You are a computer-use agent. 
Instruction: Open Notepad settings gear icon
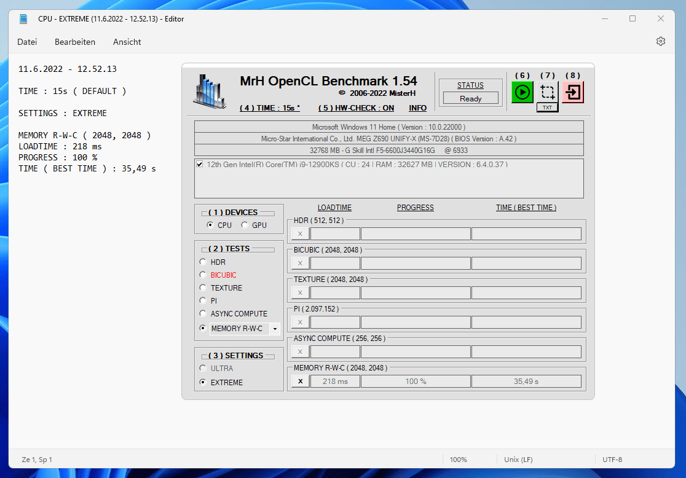click(x=661, y=41)
